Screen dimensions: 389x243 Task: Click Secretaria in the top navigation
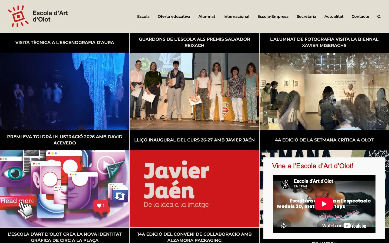click(306, 16)
